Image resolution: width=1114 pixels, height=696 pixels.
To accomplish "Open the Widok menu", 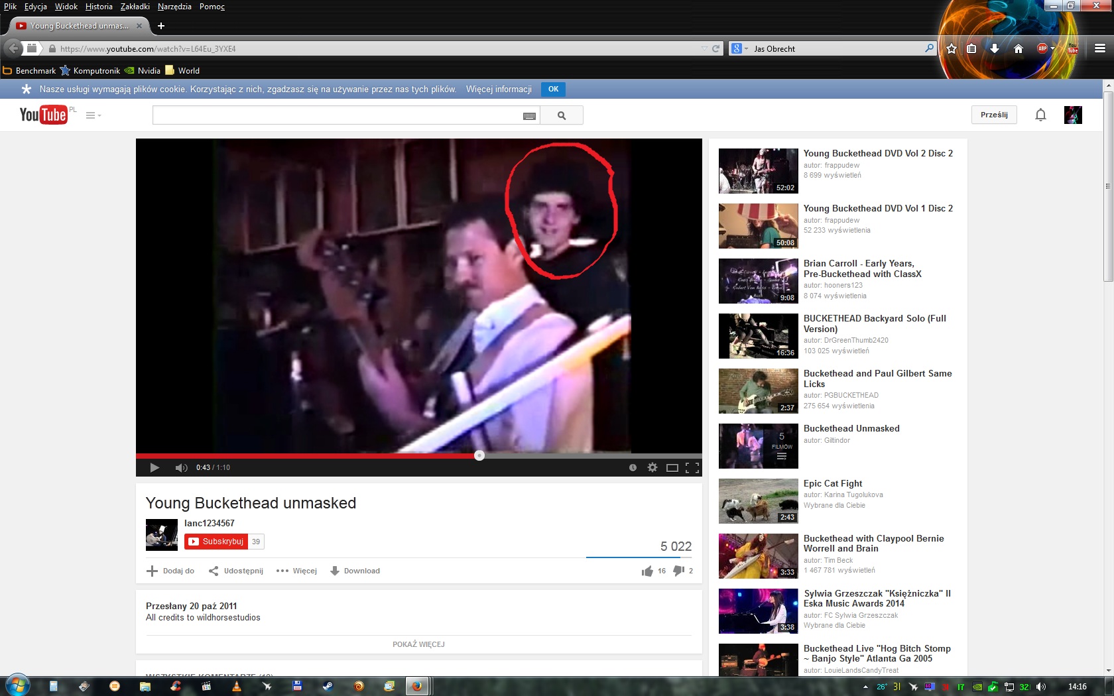I will [66, 7].
